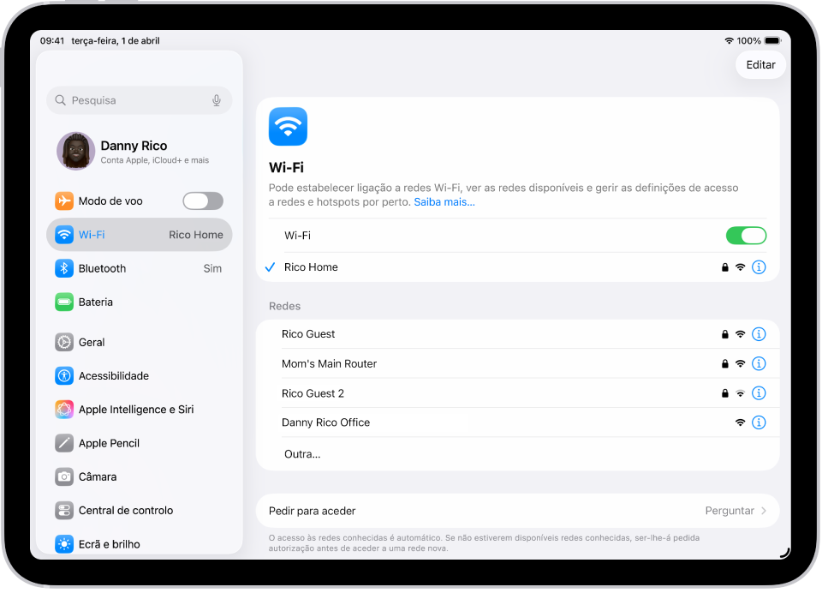Open info for Mom's Main Router
The height and width of the screenshot is (593, 822).
(759, 363)
